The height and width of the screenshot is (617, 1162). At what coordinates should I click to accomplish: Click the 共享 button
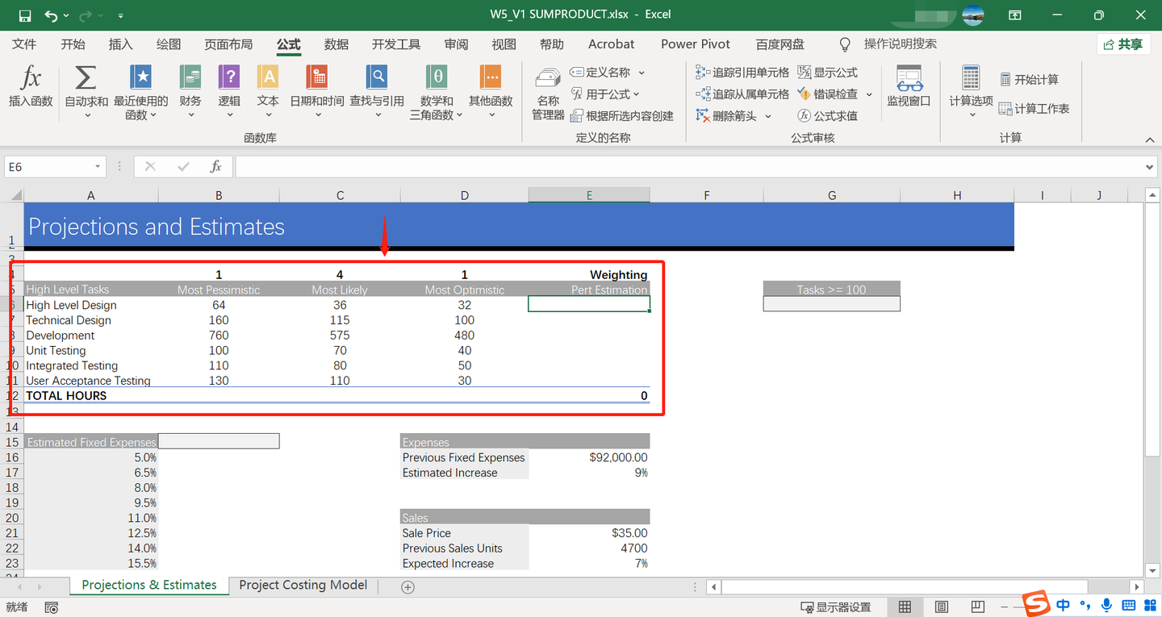1124,44
